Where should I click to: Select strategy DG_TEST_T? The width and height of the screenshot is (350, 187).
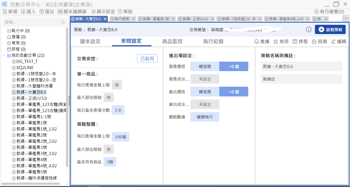pos(25,61)
